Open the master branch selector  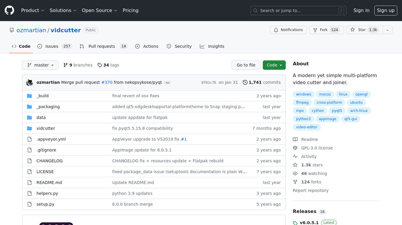(x=40, y=65)
